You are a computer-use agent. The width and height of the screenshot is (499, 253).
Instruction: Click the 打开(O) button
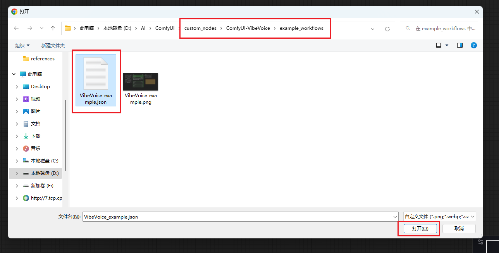pos(420,229)
